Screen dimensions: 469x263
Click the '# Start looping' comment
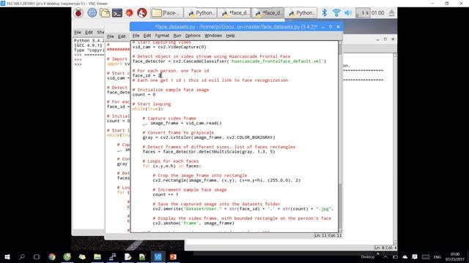pos(152,104)
